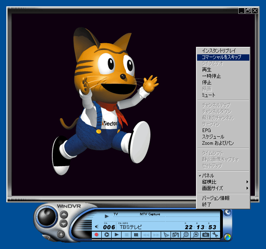The width and height of the screenshot is (266, 249).
Task: Click the greyed-out stop square button
Action: (126, 235)
